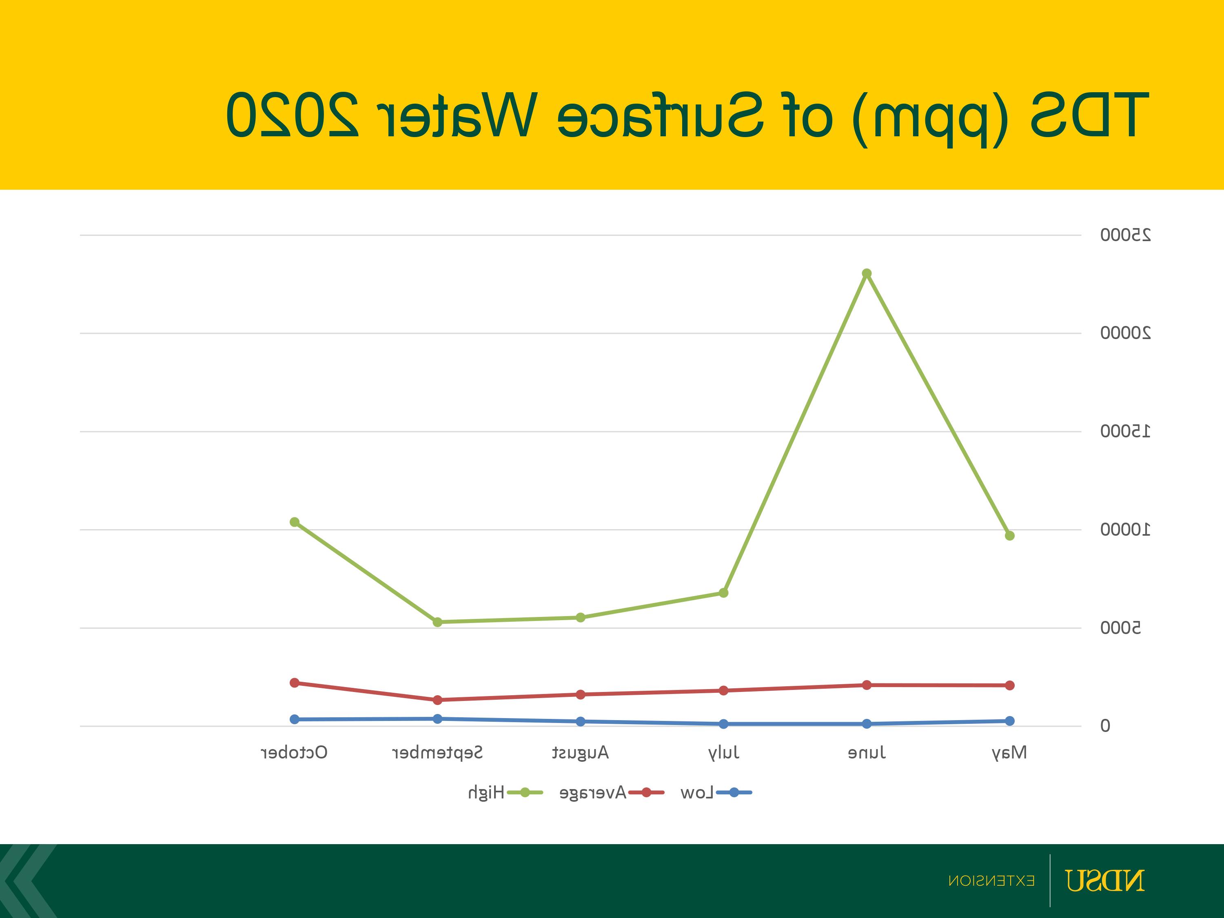
Task: Click the October axis label
Action: point(295,752)
